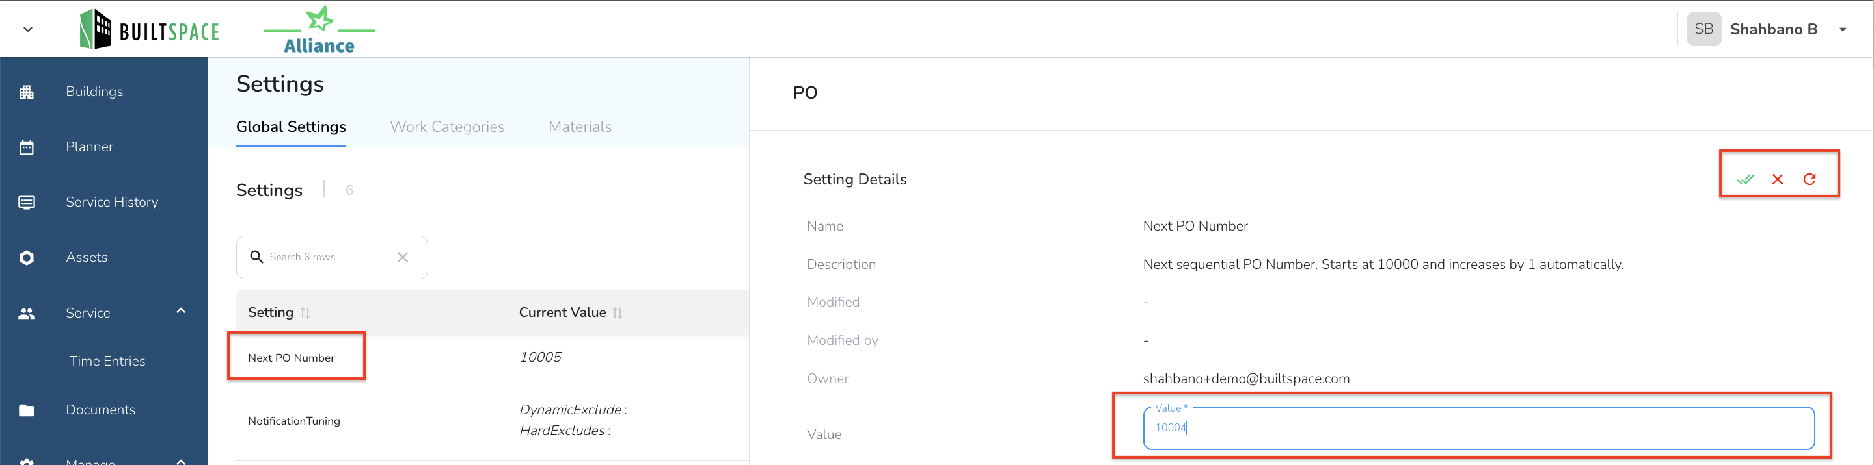Click the Buildings icon
1874x465 pixels.
point(27,92)
